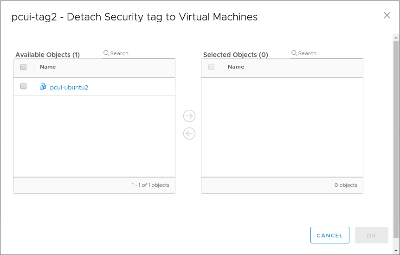Open the pcui-ubuntu2 link

69,87
